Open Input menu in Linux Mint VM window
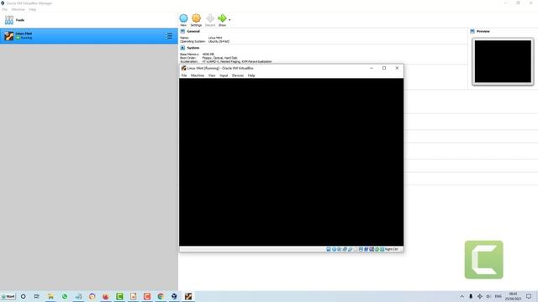538x302 pixels. coord(224,75)
